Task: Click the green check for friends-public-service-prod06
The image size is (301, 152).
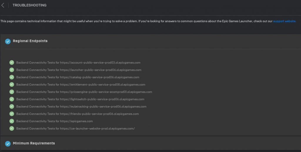Action: coord(12,114)
